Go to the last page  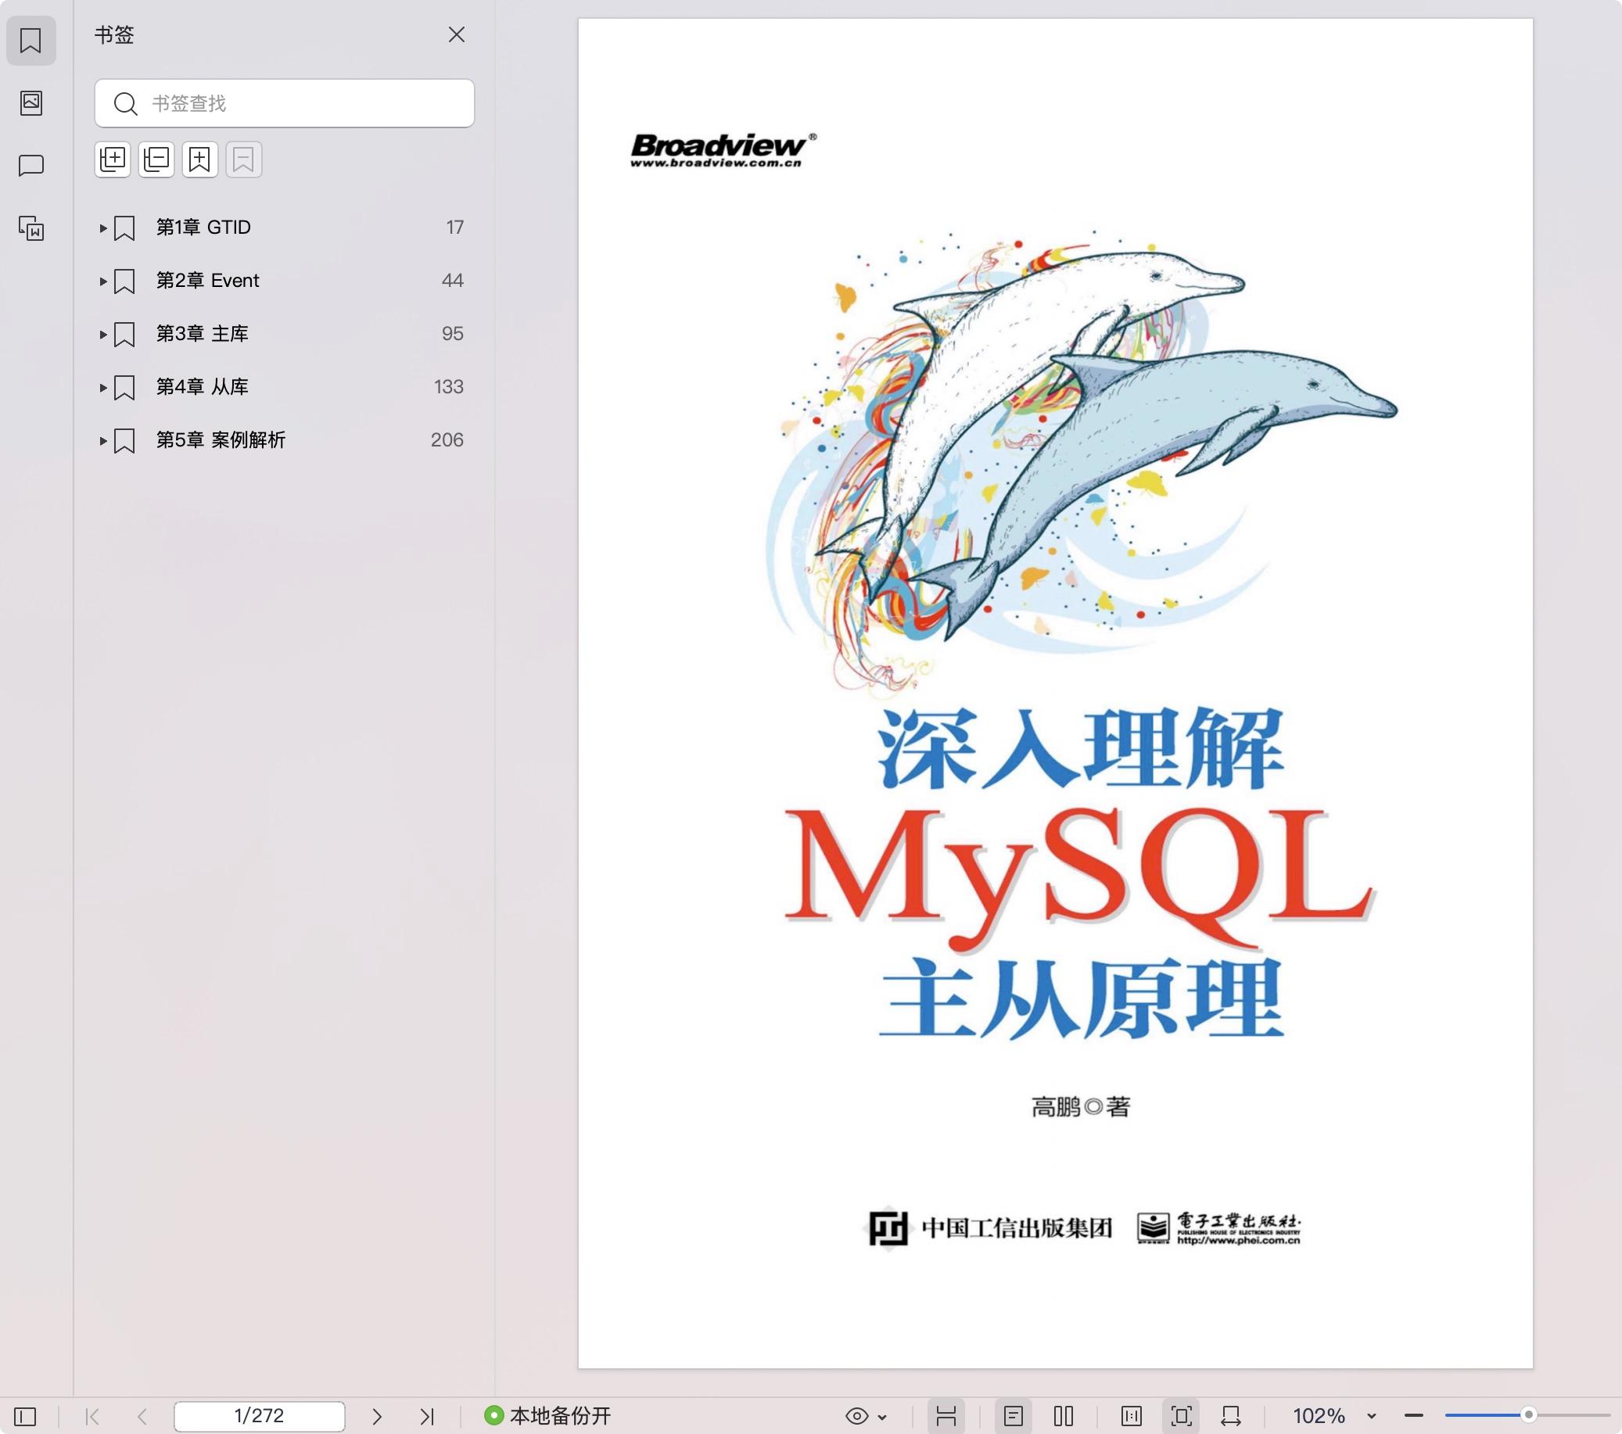point(427,1416)
